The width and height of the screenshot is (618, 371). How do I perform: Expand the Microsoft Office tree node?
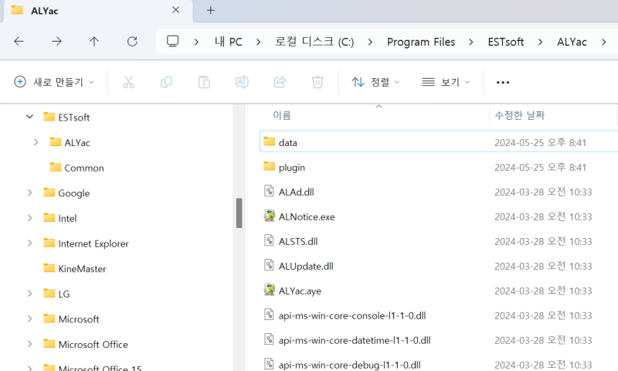pyautogui.click(x=29, y=344)
